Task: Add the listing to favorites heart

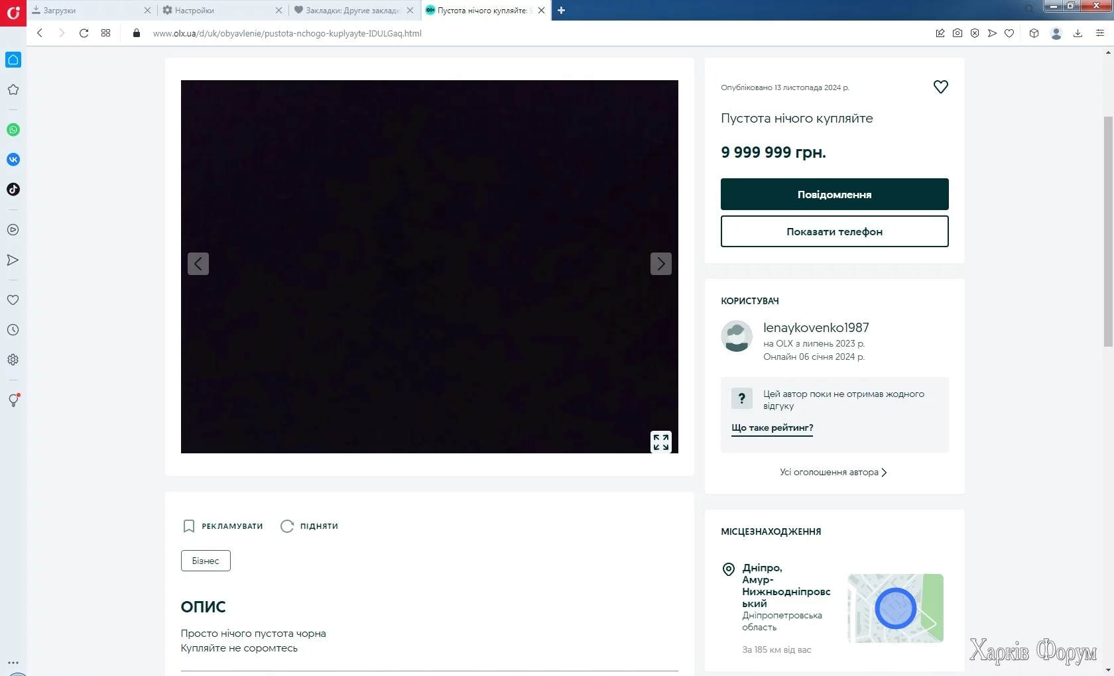Action: pyautogui.click(x=941, y=87)
